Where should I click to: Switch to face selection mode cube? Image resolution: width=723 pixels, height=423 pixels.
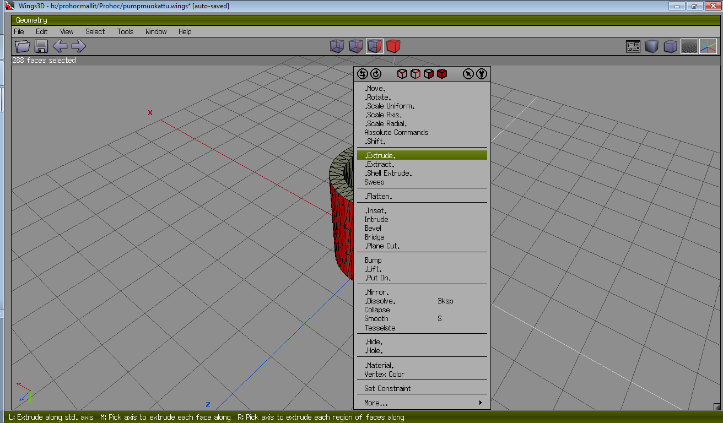[x=375, y=46]
